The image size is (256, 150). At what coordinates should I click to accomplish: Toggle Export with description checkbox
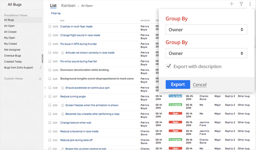[x=169, y=67]
